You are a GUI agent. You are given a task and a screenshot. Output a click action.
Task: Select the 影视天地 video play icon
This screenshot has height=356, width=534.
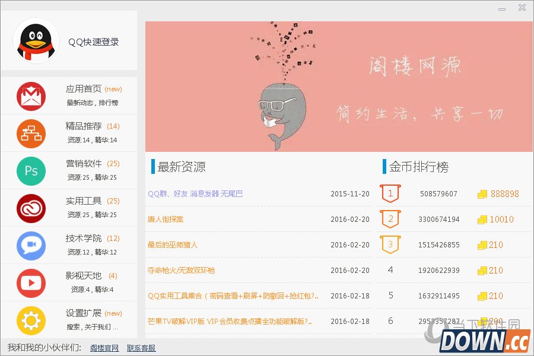pyautogui.click(x=30, y=283)
